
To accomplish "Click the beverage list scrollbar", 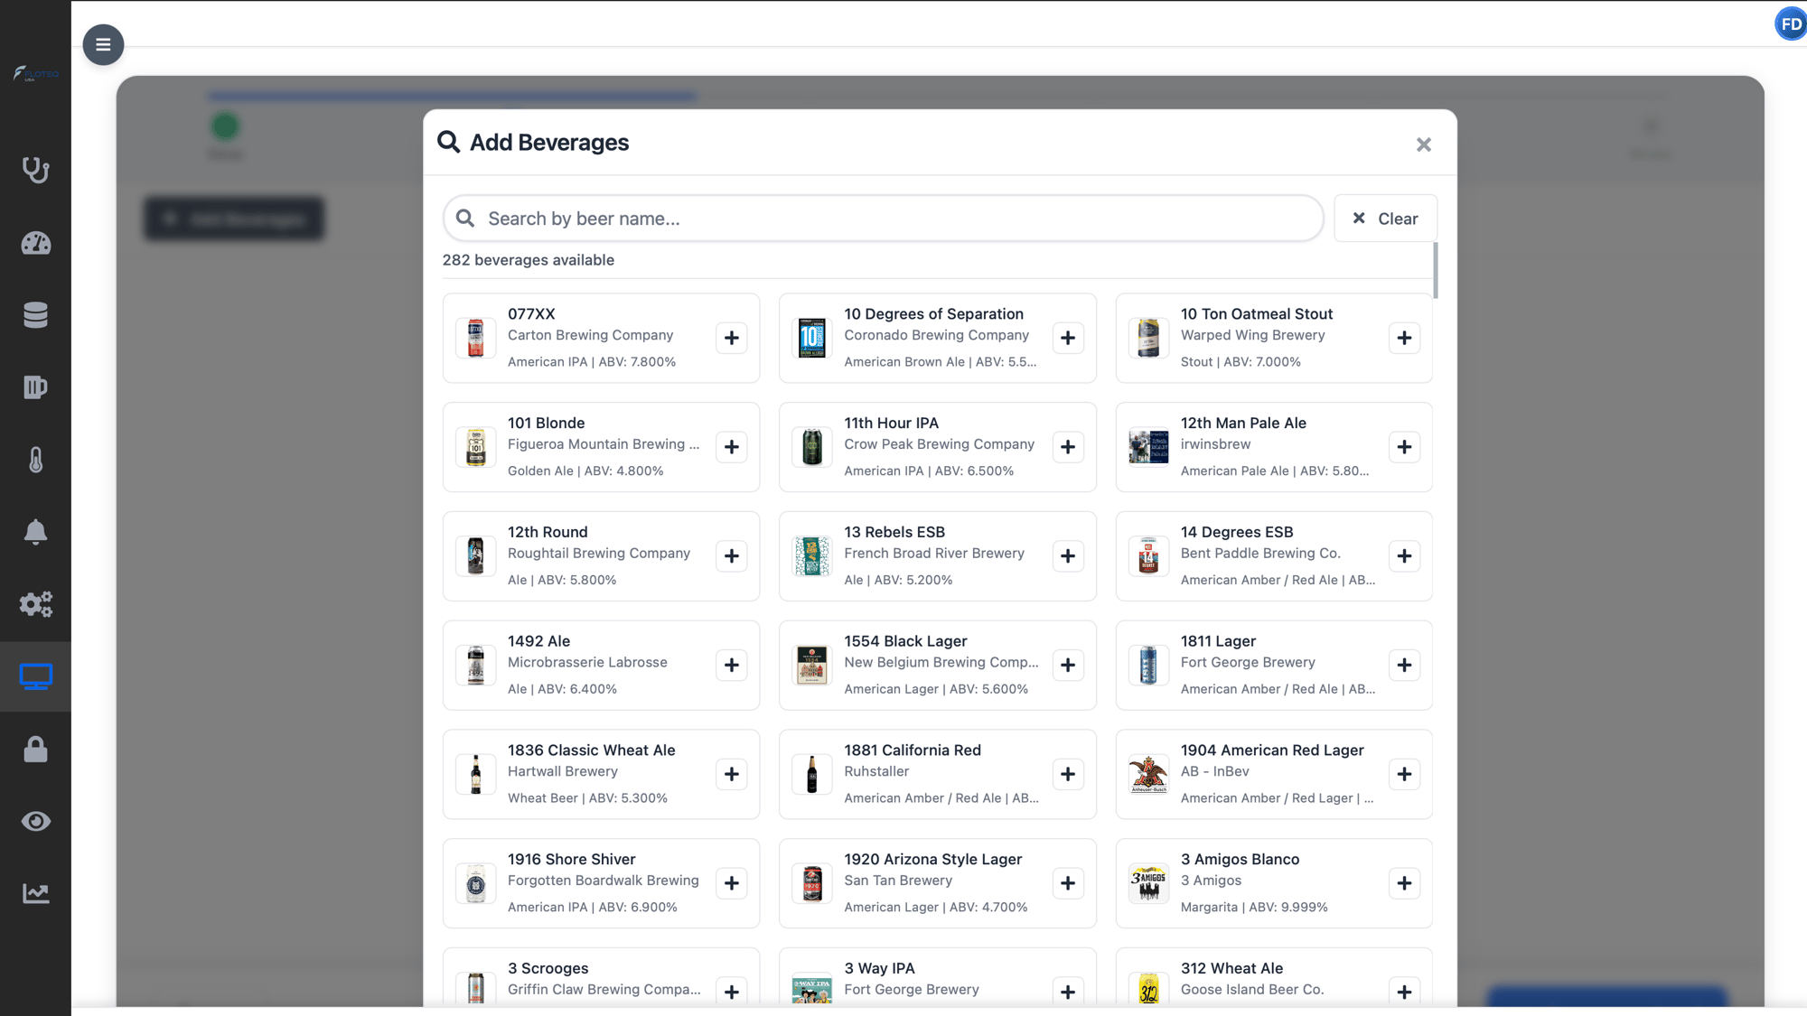I will tap(1437, 271).
